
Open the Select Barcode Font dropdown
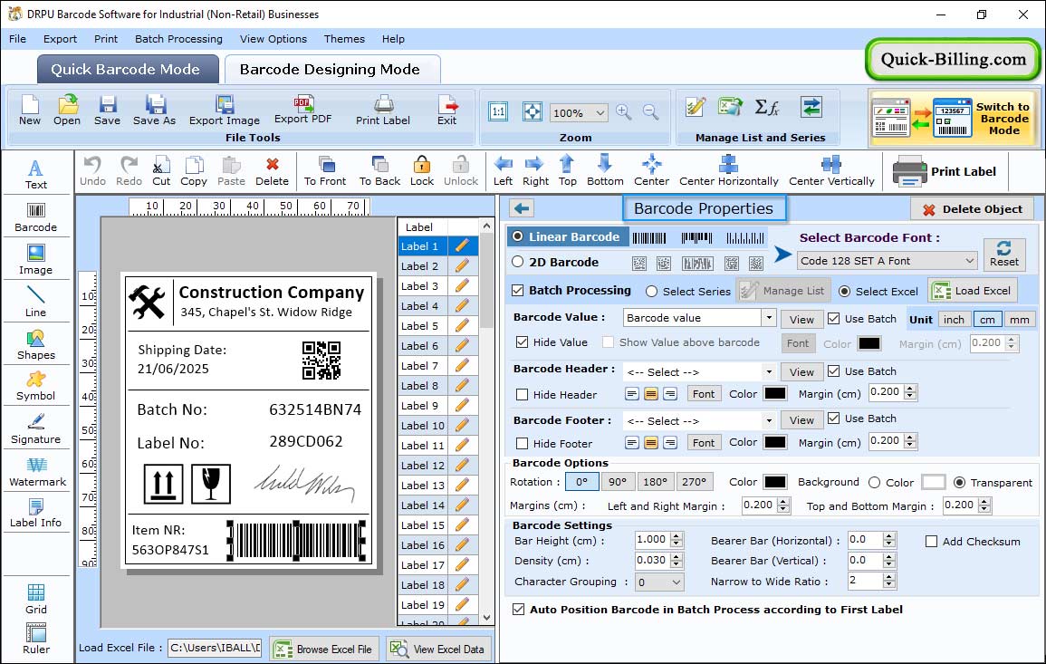888,261
